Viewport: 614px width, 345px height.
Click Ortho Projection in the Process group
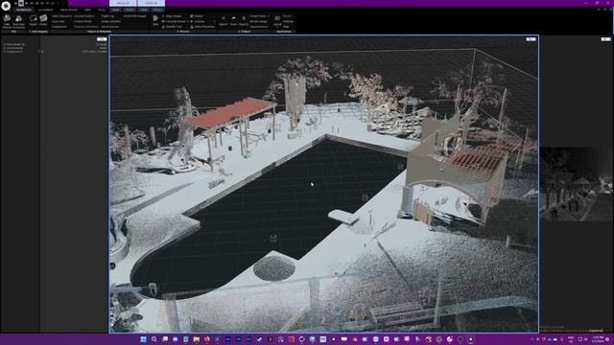coord(202,27)
